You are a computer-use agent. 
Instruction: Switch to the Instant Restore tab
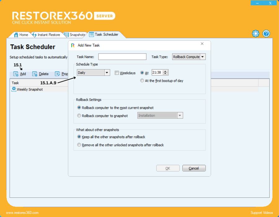coord(46,35)
